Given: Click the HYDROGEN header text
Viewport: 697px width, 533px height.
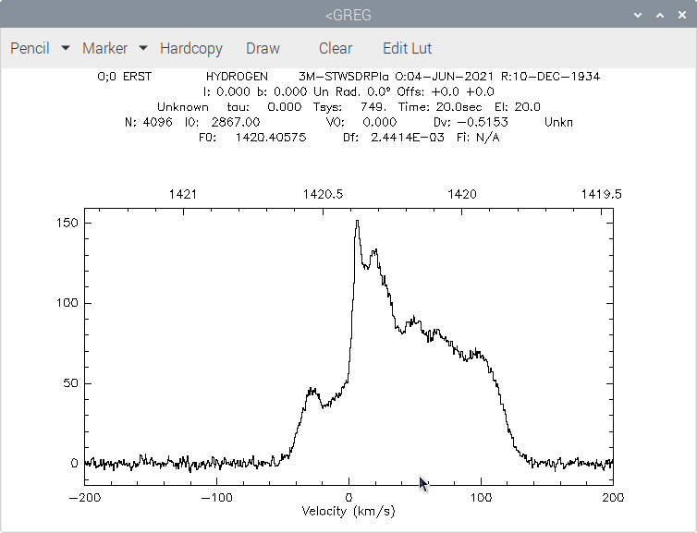Looking at the screenshot, I should click(x=237, y=77).
